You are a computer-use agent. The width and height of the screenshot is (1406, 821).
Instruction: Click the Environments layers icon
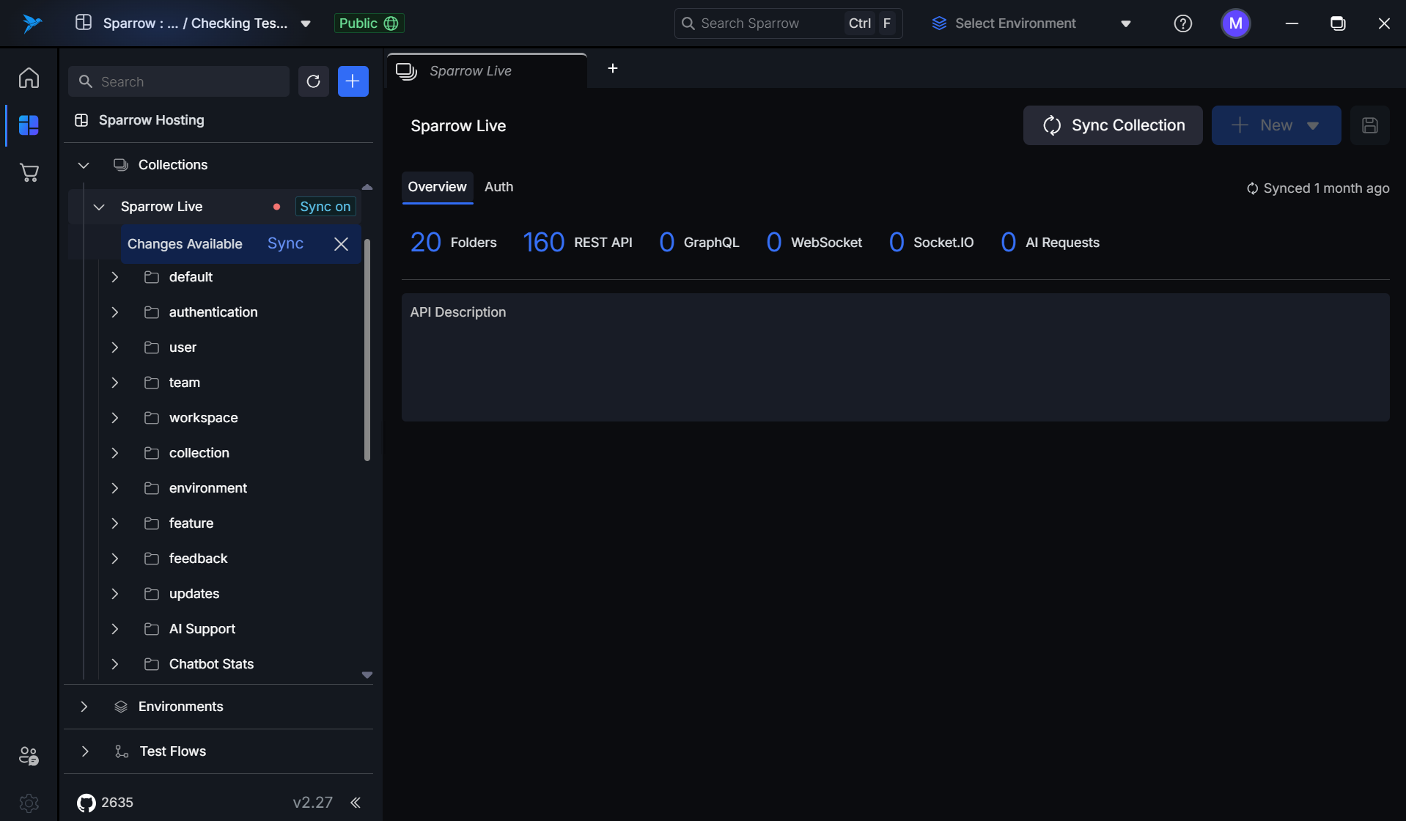point(121,707)
